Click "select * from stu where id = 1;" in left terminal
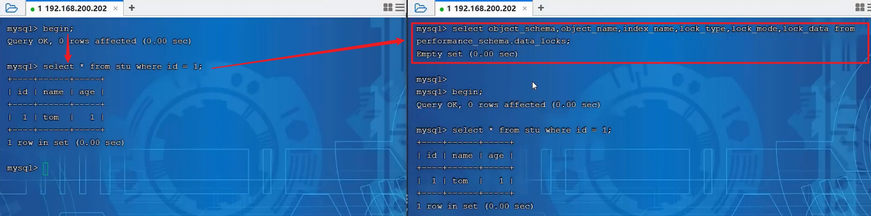The height and width of the screenshot is (216, 871). [x=123, y=66]
